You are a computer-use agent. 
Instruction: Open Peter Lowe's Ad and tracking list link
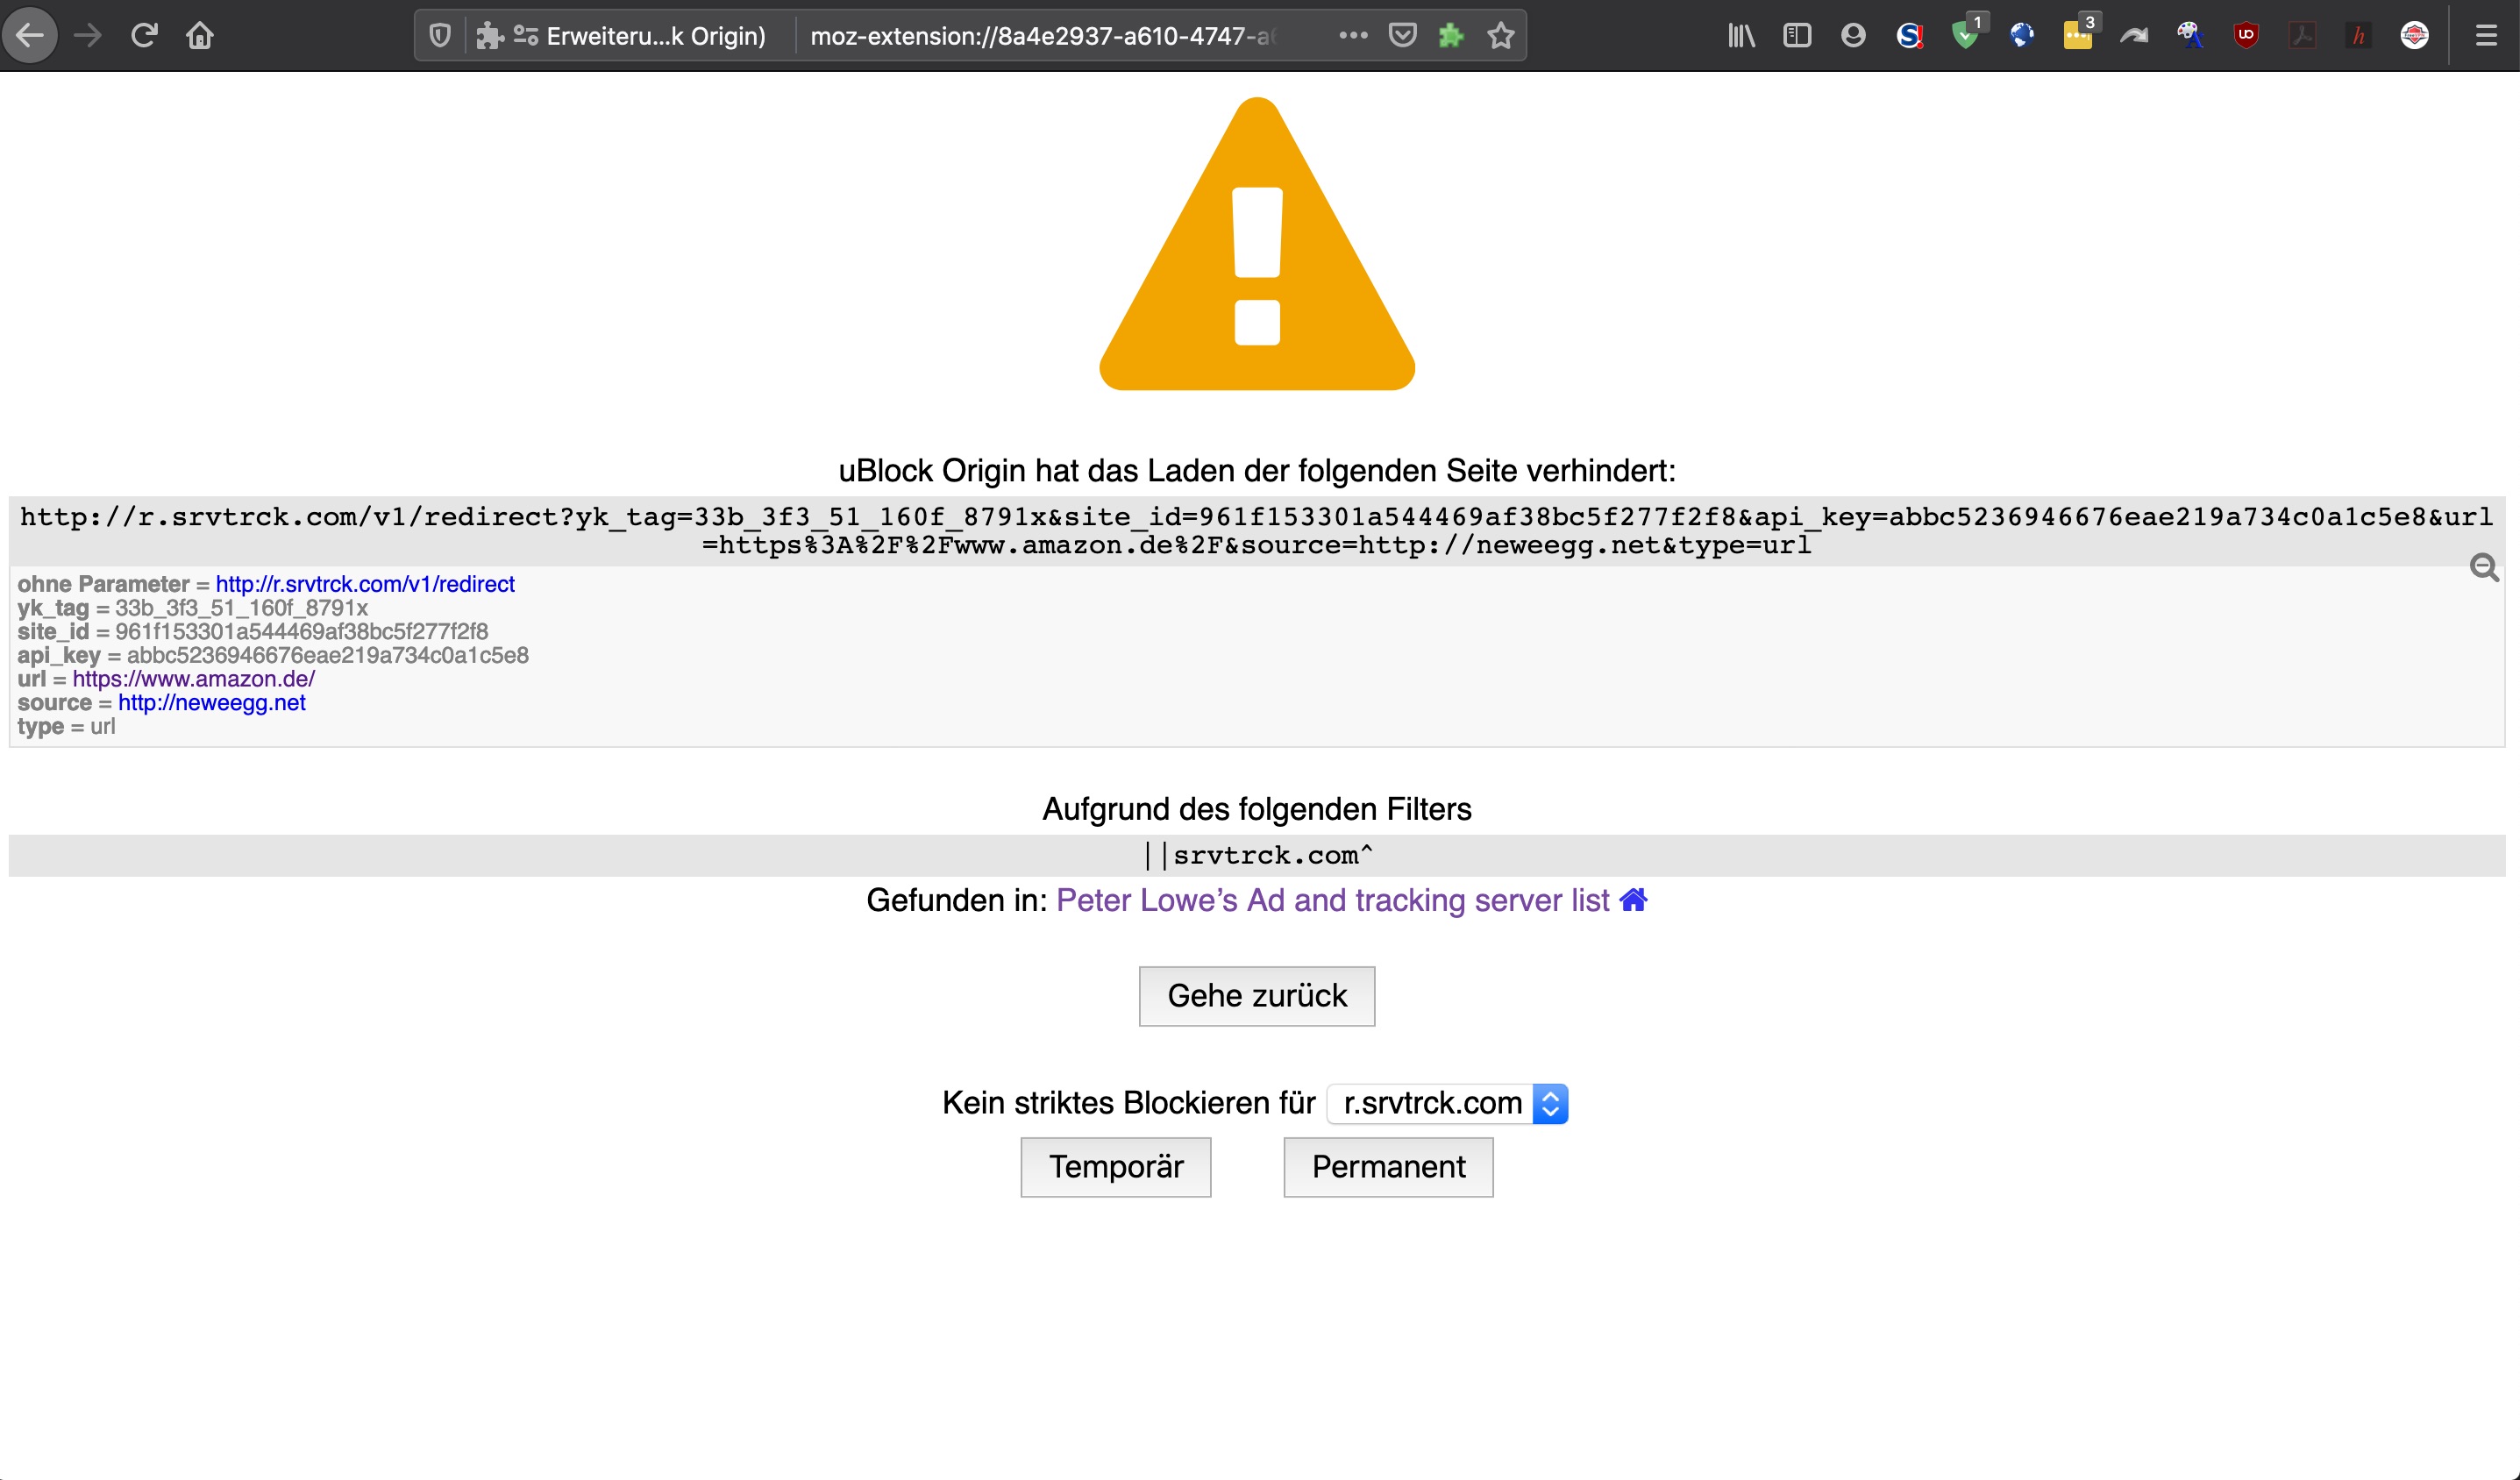[x=1332, y=900]
